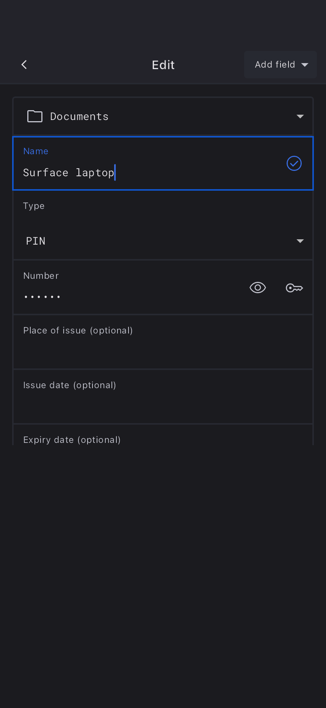Click the blue checkmark circle icon
Screen dimensions: 326x708
click(294, 163)
